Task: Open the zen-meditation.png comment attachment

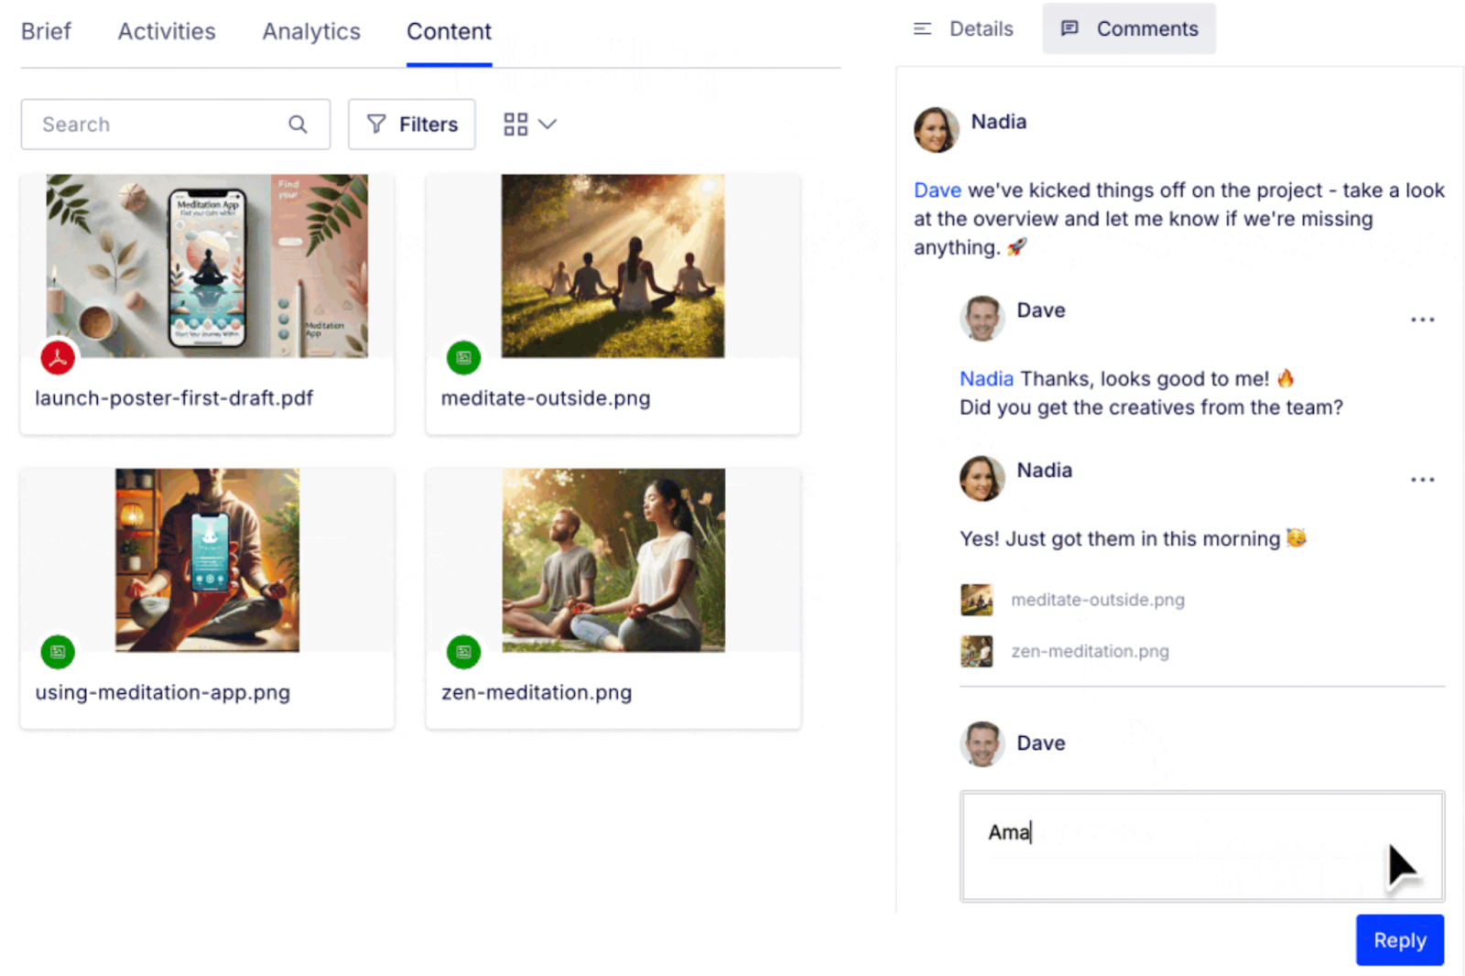Action: [x=1090, y=651]
